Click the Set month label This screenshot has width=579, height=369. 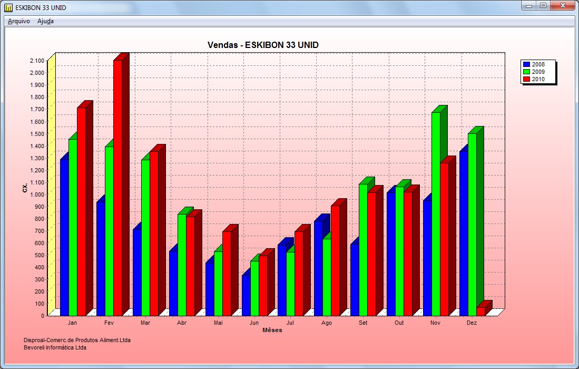pos(363,323)
